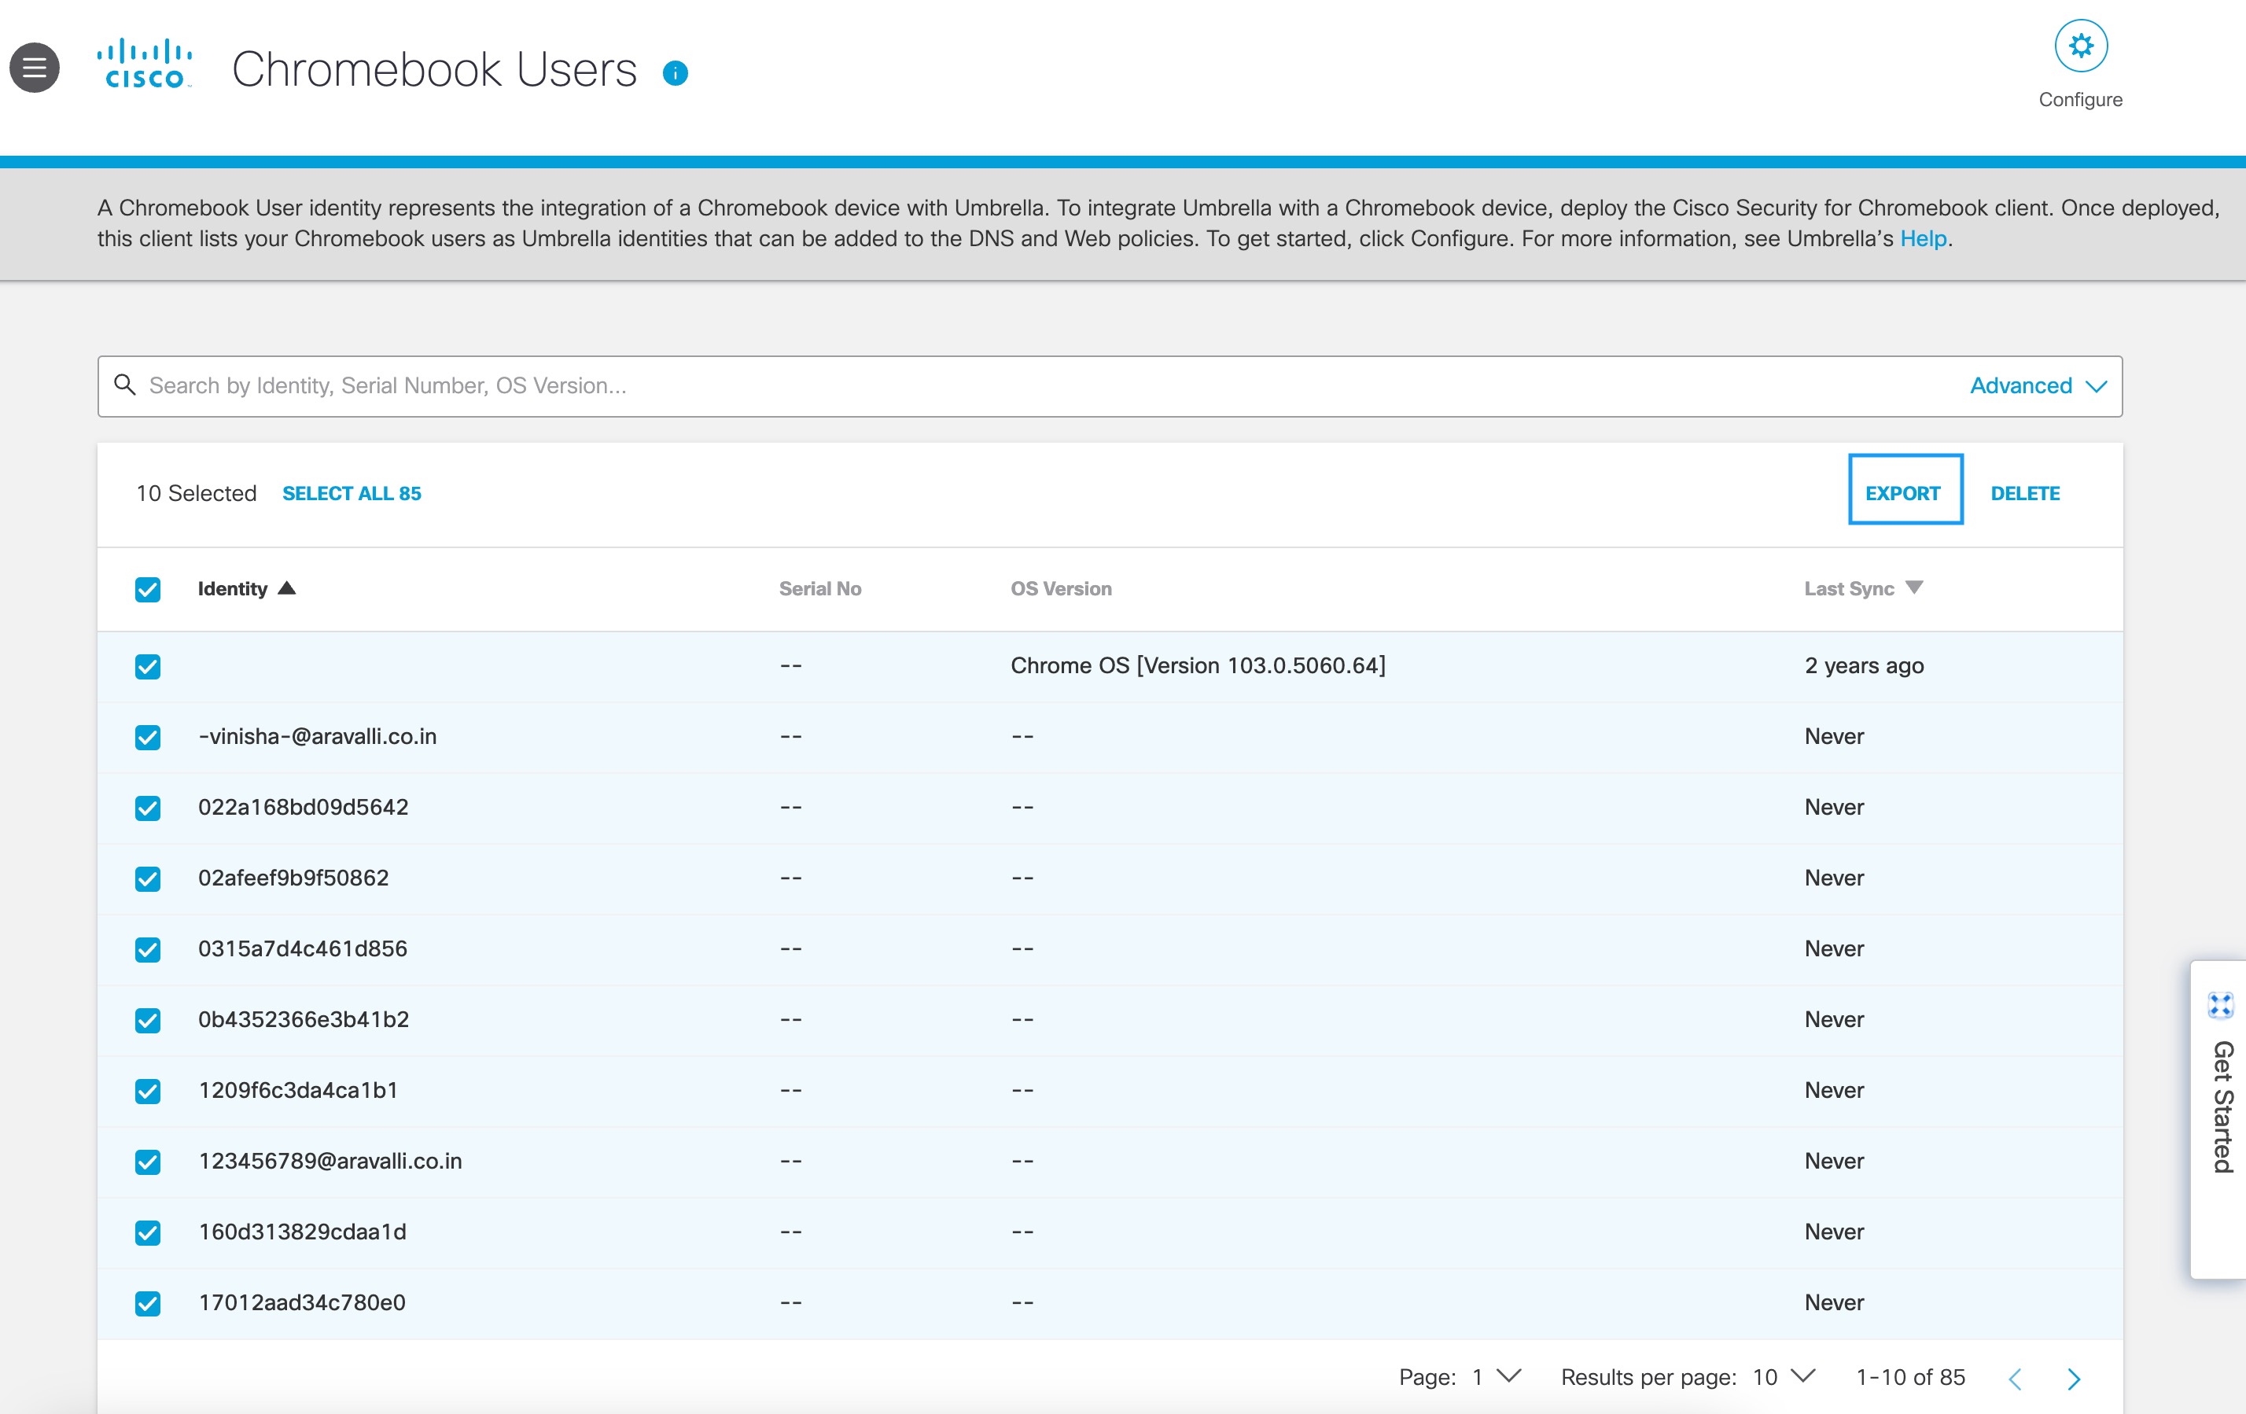Uncheck the 160d313829cdaa1d row checkbox
The height and width of the screenshot is (1414, 2246).
click(x=147, y=1233)
